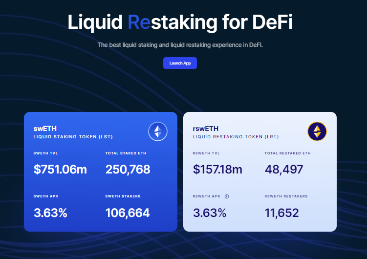This screenshot has height=259, width=367.
Task: Click the TOTAL STAKED ETH label
Action: 126,153
